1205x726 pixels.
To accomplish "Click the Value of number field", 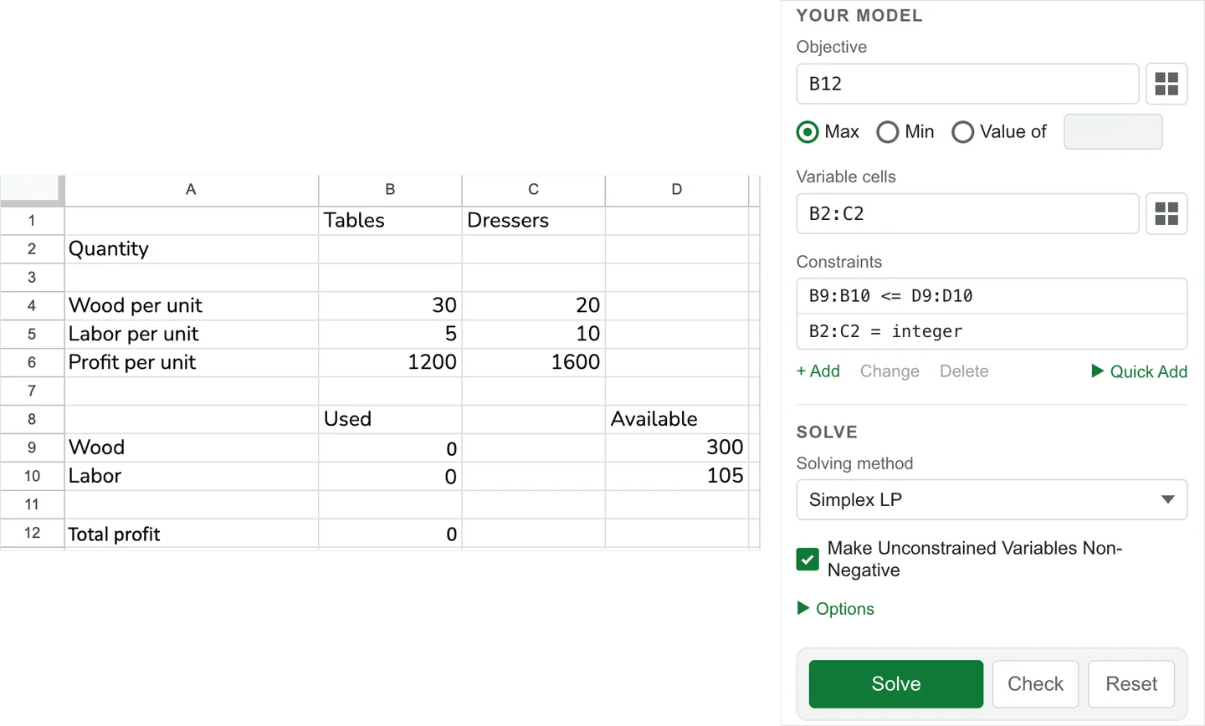I will coord(1113,132).
